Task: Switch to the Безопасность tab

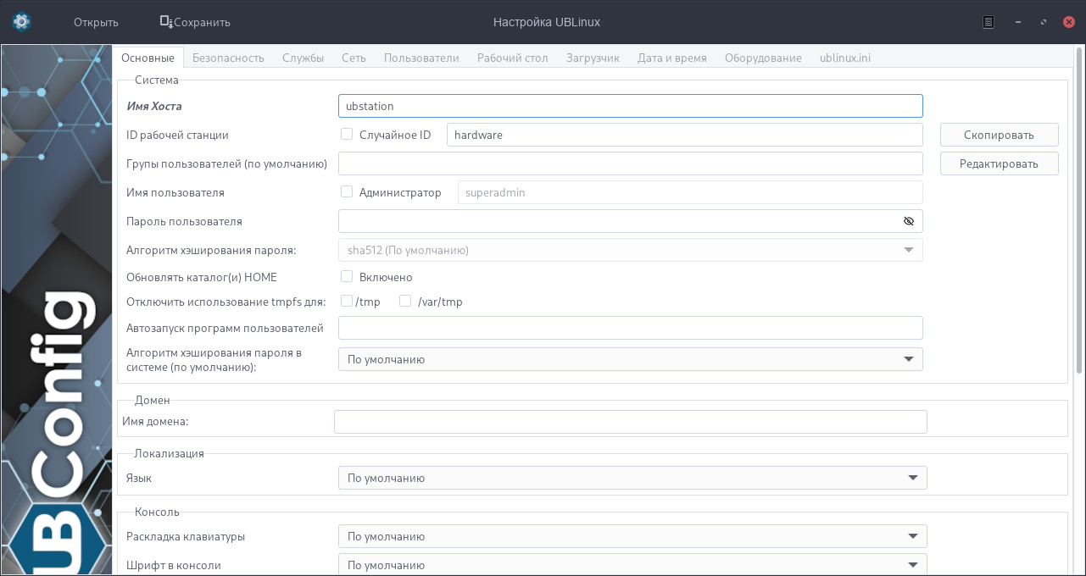Action: pyautogui.click(x=228, y=58)
